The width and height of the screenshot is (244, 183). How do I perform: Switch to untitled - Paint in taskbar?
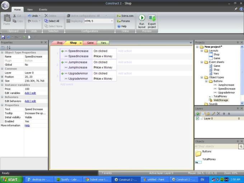click(155, 179)
